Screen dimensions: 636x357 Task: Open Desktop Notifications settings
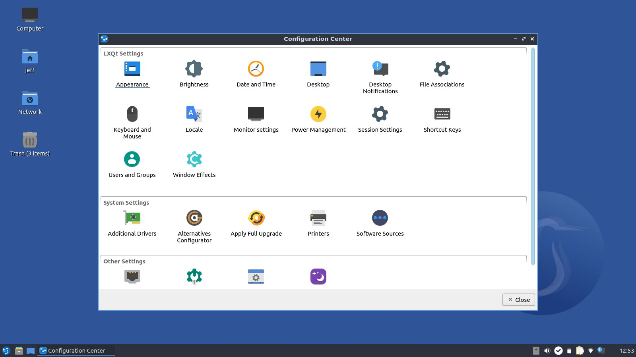pos(380,77)
